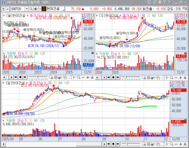This screenshot has height=148, width=189.
Task: Toggle the square marker before daily 거래량
Action: [3, 120]
